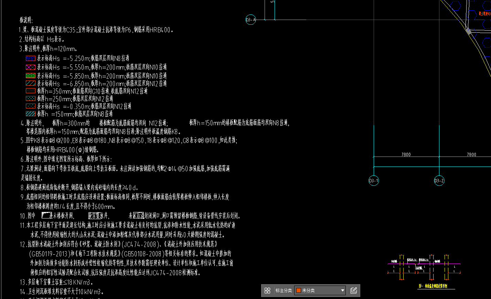Click note 7 about 无梁洞边 reinforcement

(125, 169)
